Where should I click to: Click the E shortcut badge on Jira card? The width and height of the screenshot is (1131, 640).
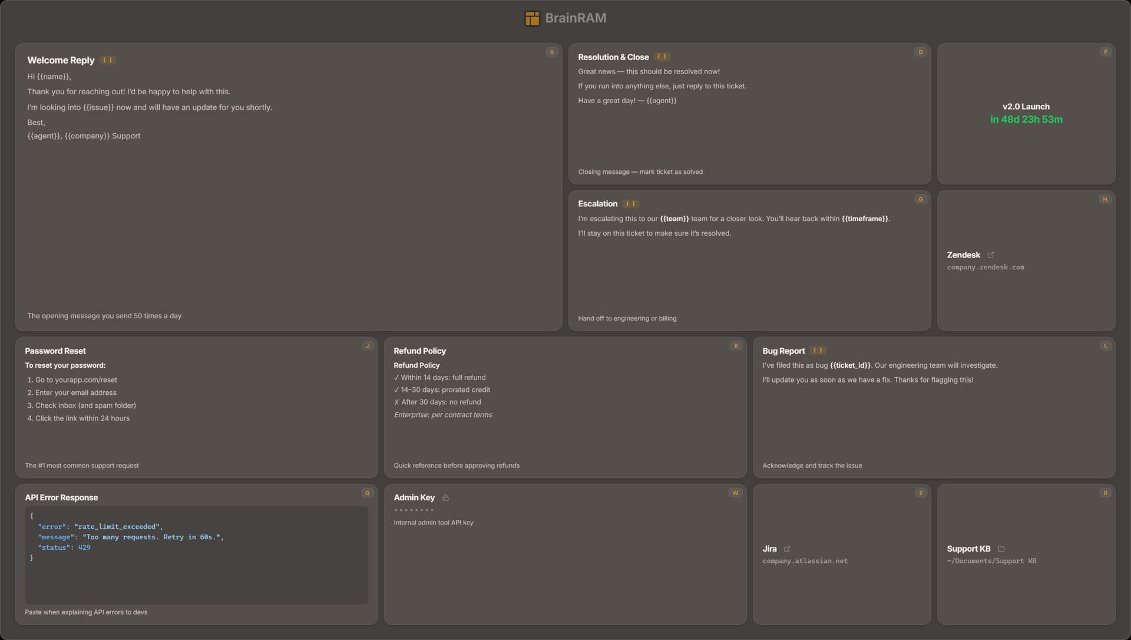click(920, 493)
